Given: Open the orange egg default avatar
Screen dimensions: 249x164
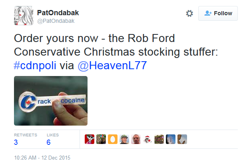Looking at the screenshot, I should pos(113,139).
